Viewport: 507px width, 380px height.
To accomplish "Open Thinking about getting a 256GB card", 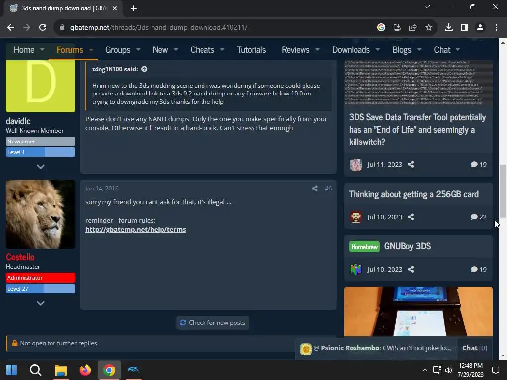I will (x=413, y=194).
